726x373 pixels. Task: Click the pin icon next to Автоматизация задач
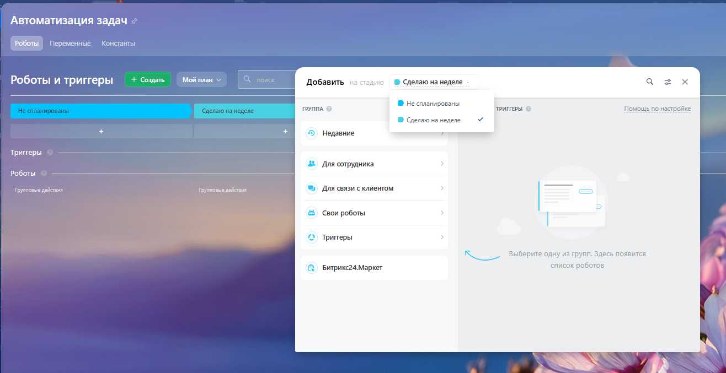point(134,21)
